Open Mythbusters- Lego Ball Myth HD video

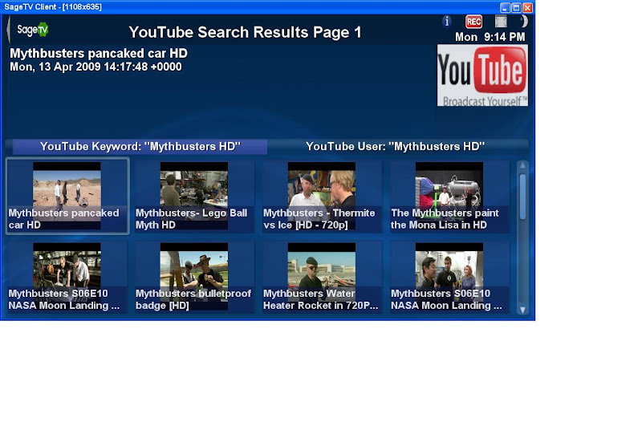194,197
